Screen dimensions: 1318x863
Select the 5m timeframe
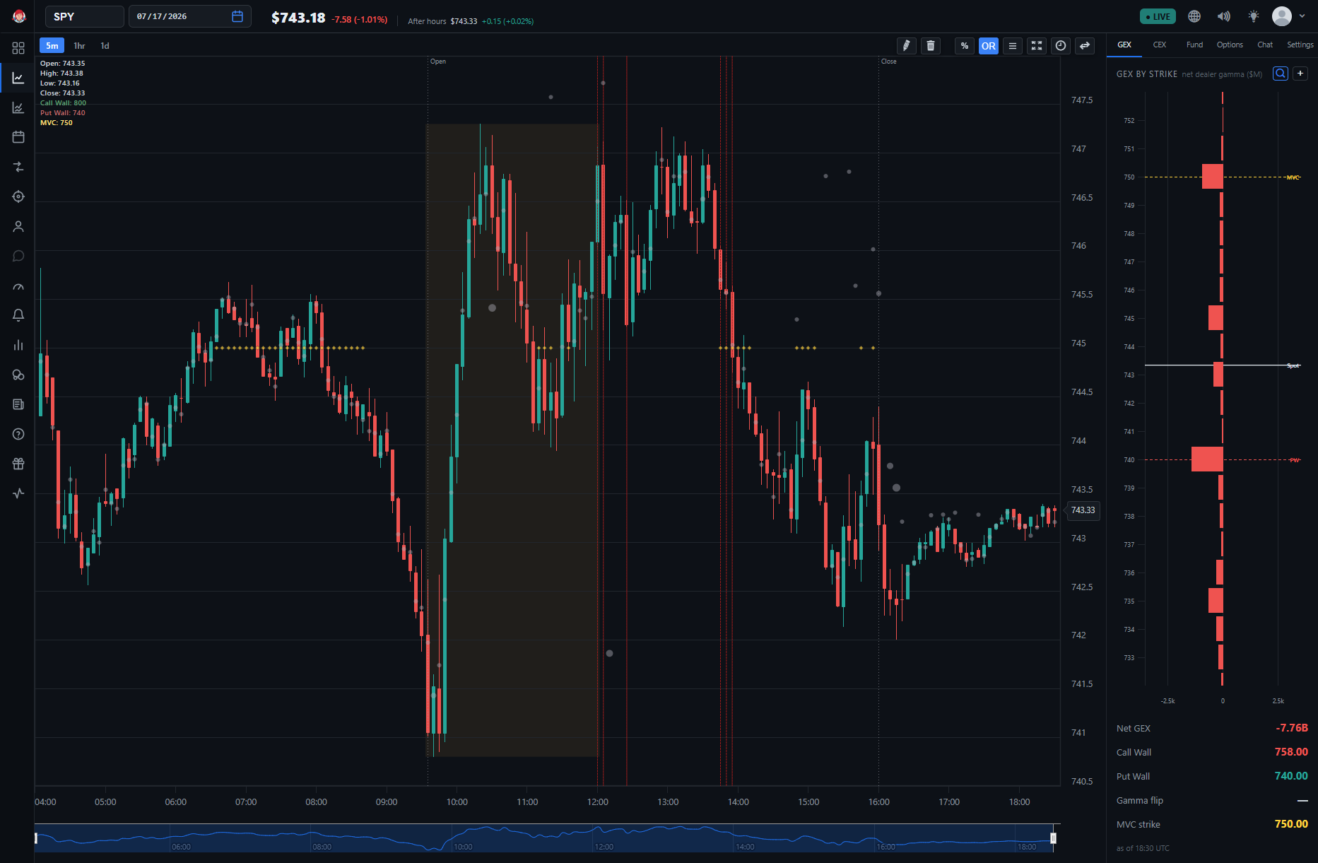point(52,46)
